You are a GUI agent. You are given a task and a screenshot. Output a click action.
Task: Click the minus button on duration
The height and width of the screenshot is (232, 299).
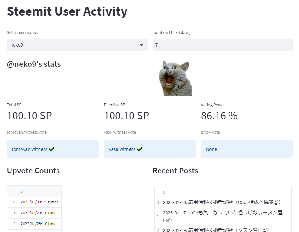(278, 45)
